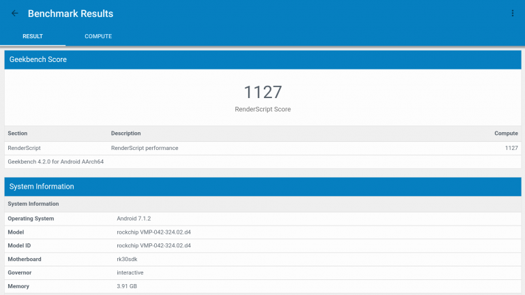Screen dimensions: 525x295
Task: Select the Governor interactive row
Action: coord(262,273)
